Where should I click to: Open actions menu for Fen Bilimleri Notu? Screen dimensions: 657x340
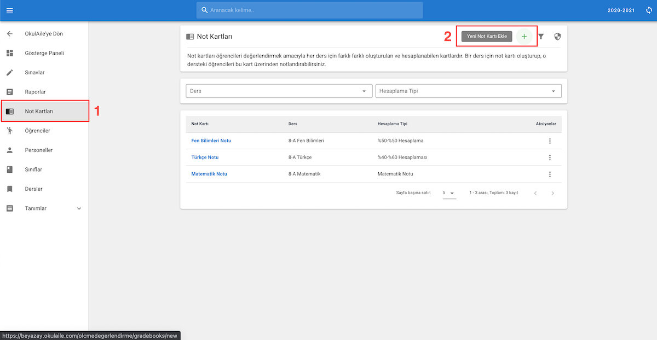550,141
